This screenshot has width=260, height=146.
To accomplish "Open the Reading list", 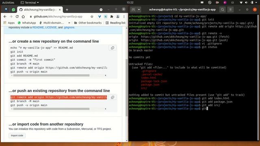I will pyautogui.click(x=115, y=23).
